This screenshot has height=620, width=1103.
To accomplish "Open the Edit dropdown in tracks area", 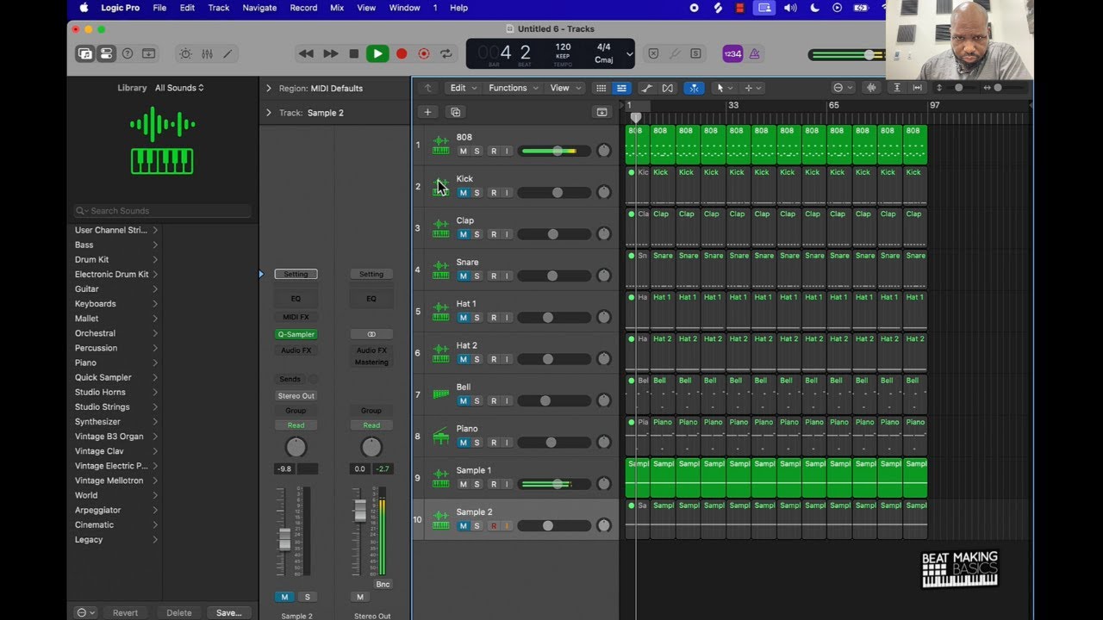I will (463, 88).
